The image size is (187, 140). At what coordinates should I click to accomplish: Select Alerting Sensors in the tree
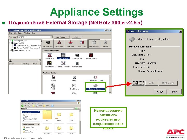point(20,41)
